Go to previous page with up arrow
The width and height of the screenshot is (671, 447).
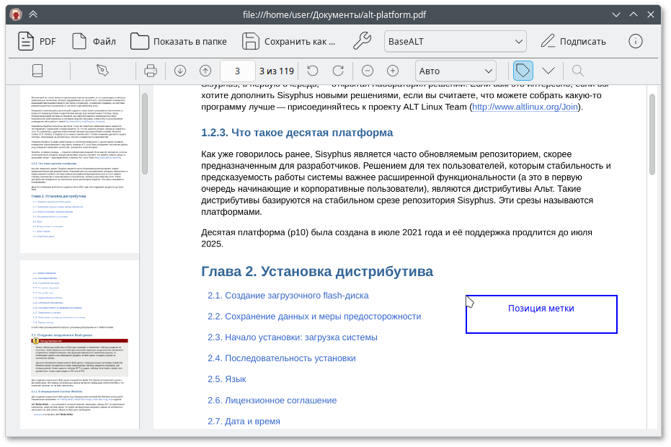[205, 71]
